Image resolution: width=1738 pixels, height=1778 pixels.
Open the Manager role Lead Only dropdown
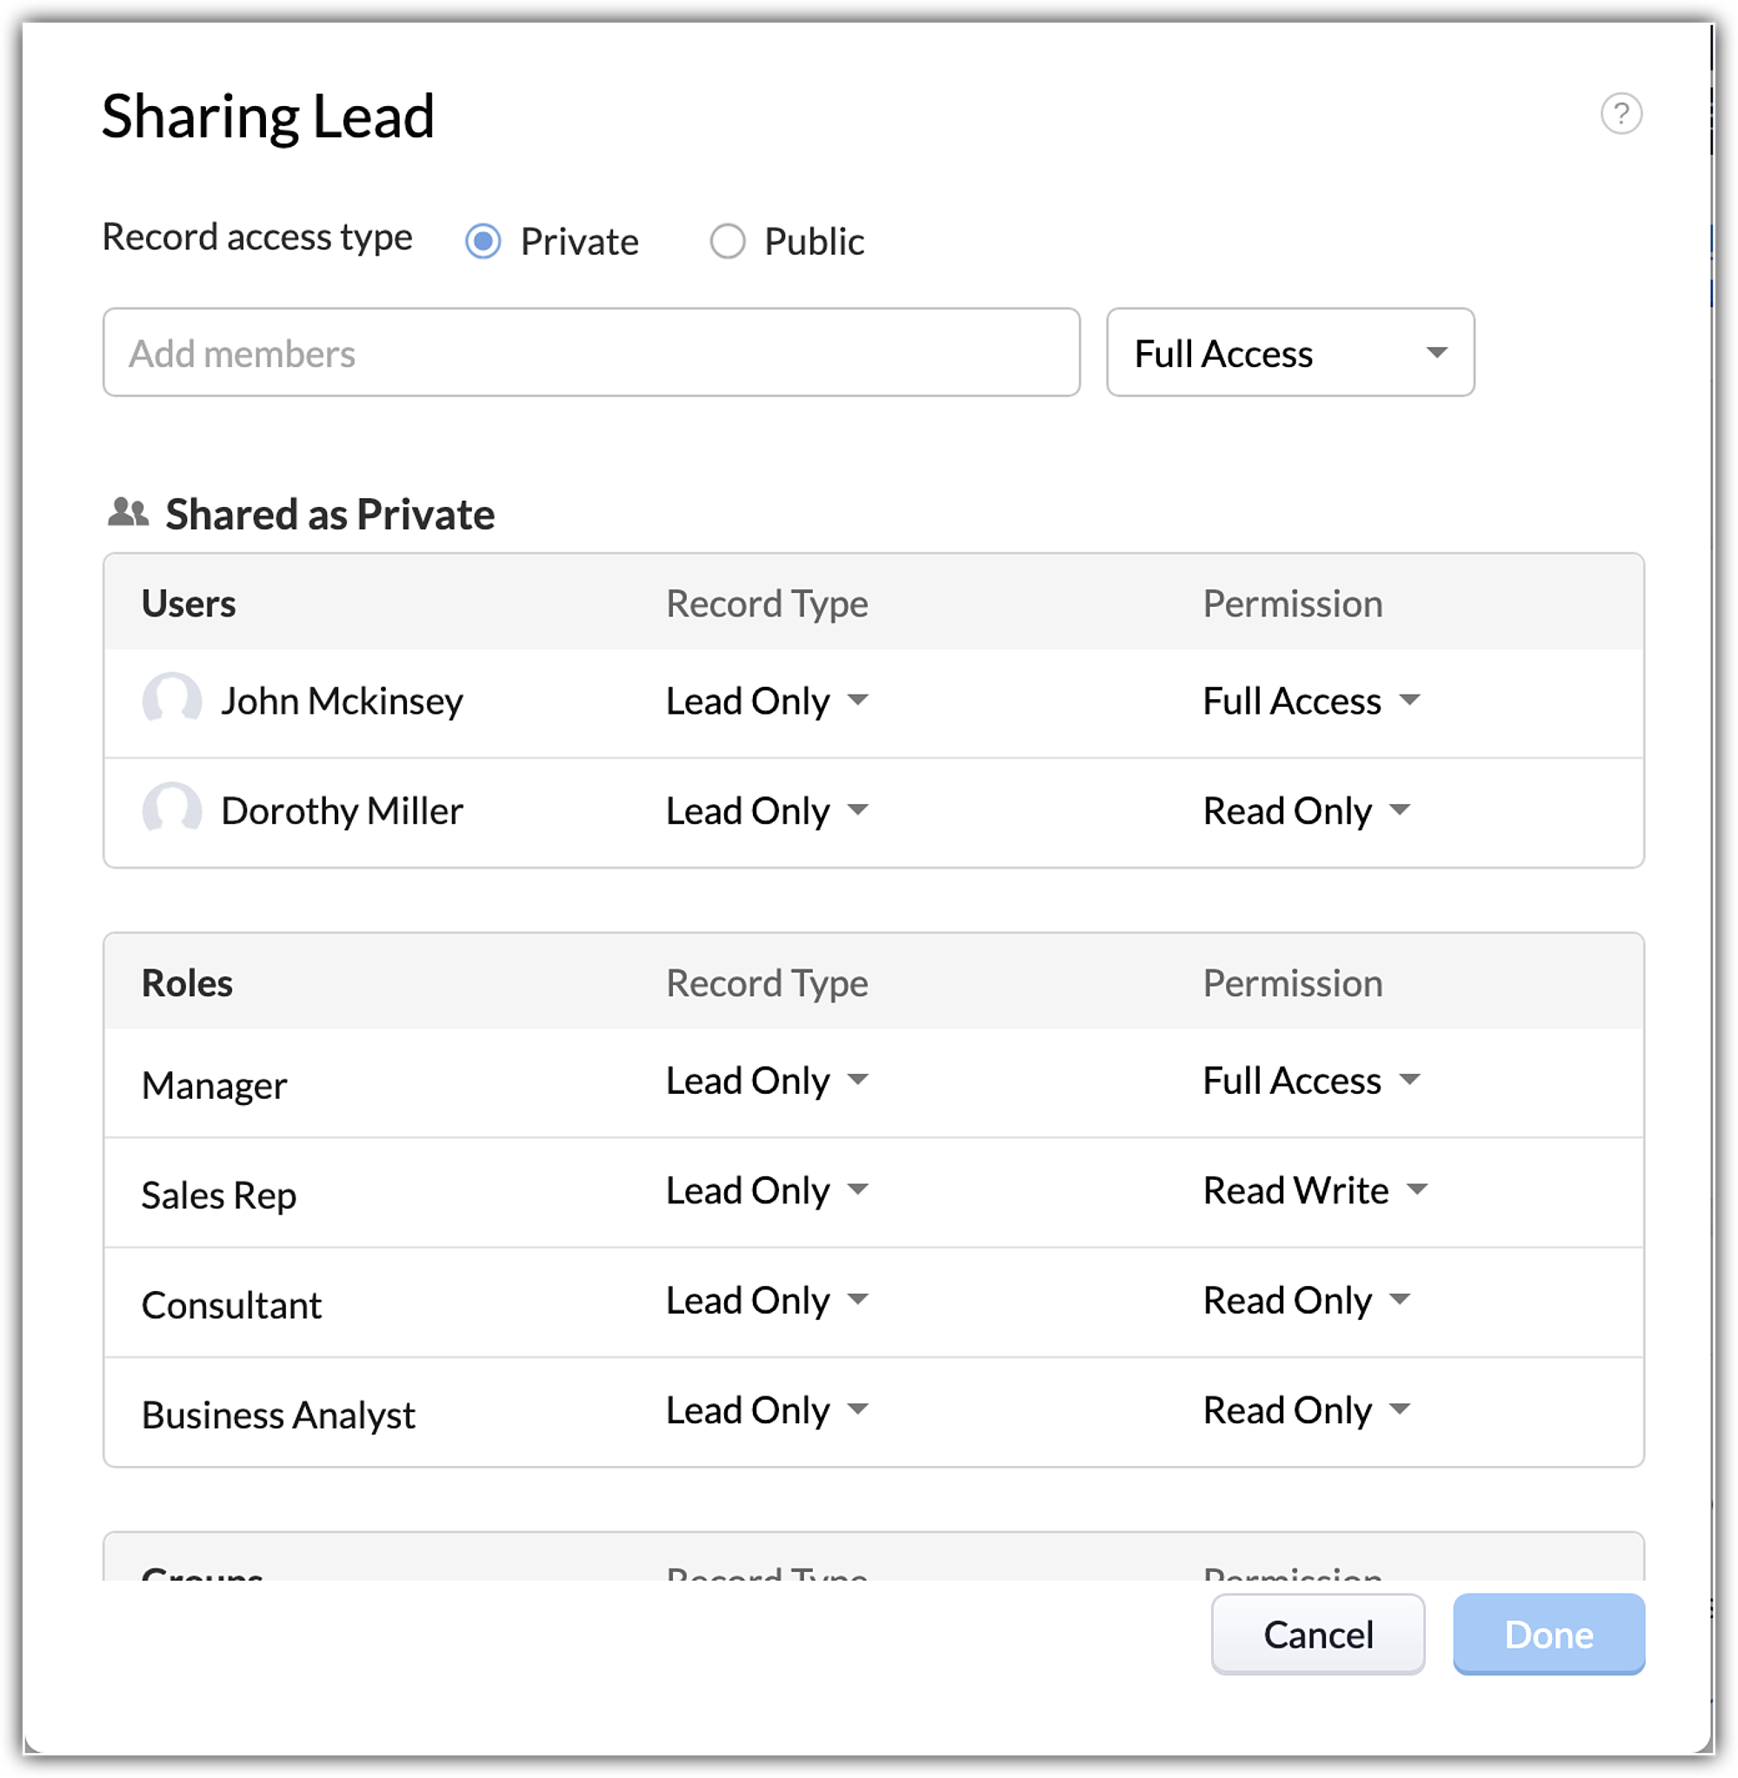click(x=767, y=1081)
